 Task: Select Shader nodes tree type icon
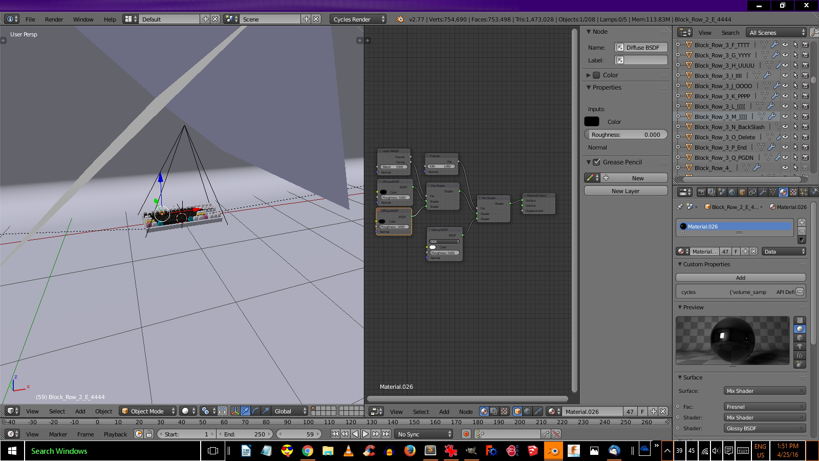[x=484, y=411]
